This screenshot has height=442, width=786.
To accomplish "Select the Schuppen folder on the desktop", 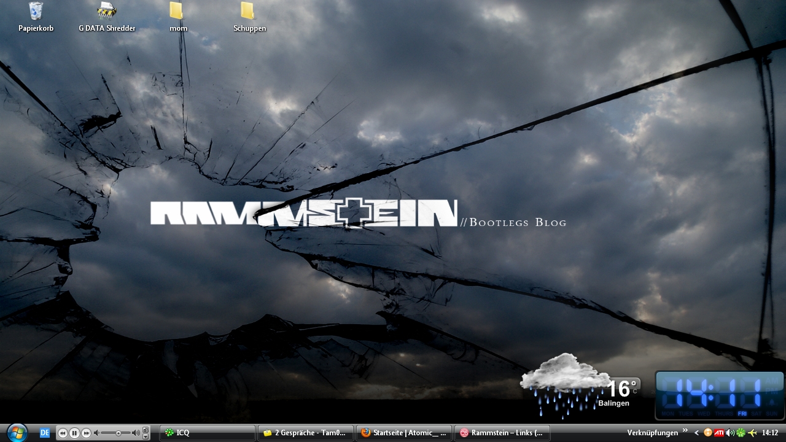I will pos(249,17).
